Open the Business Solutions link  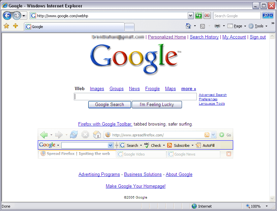pyautogui.click(x=143, y=174)
